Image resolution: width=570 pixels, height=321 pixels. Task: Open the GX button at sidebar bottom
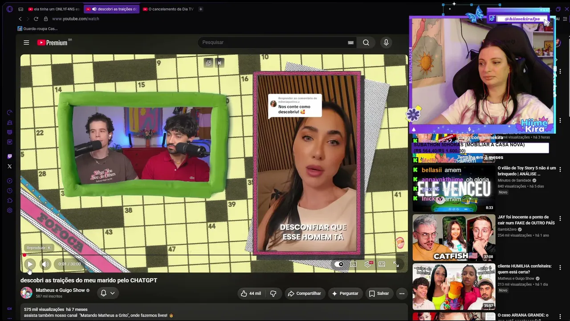[10, 309]
